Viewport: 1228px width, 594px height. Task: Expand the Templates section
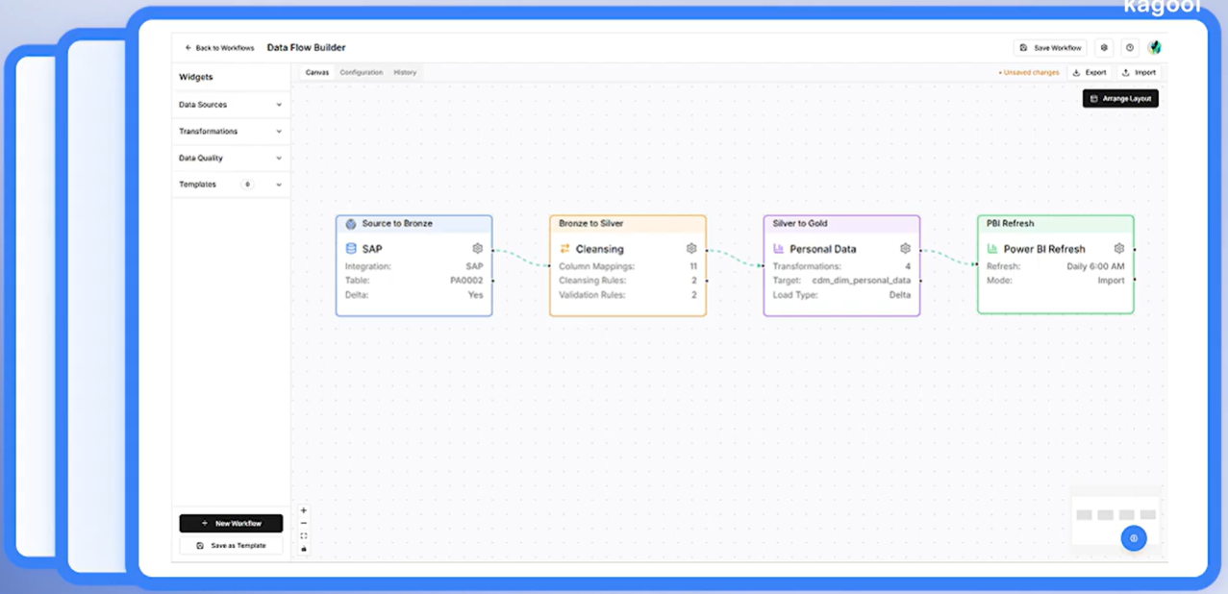(231, 185)
